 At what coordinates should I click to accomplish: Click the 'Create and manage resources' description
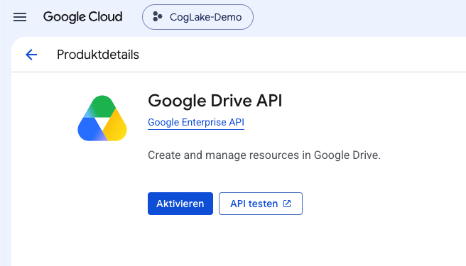coord(264,155)
